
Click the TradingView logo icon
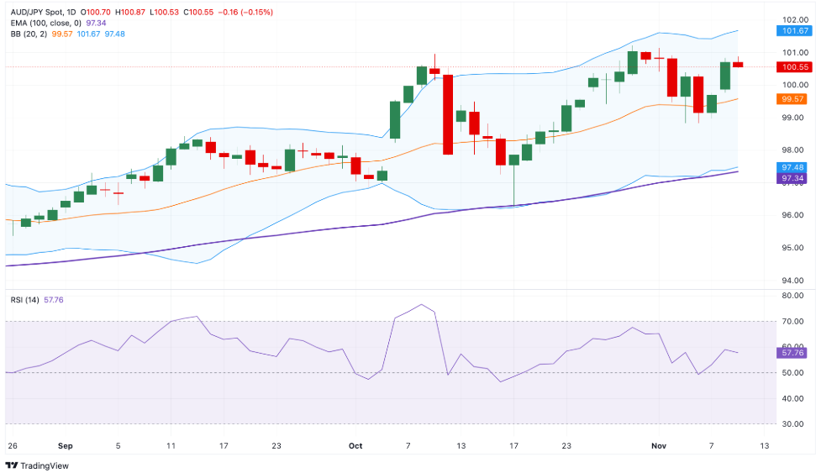12,465
